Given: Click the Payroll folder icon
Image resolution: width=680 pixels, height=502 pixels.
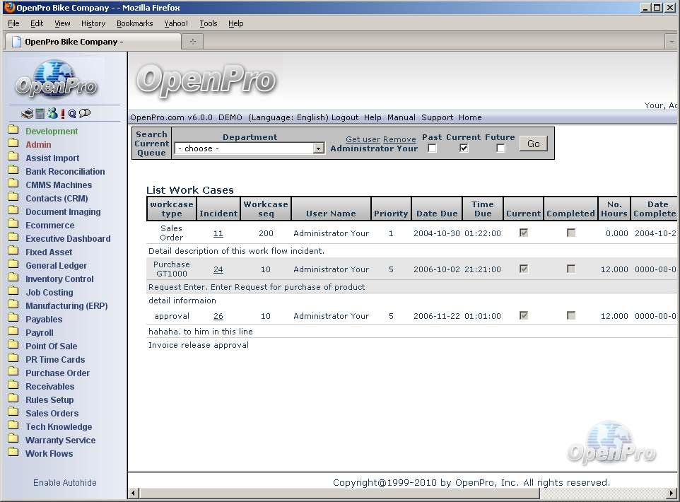Looking at the screenshot, I should pos(13,332).
